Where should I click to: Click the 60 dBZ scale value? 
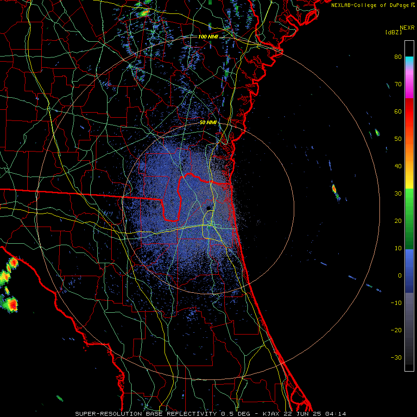coord(398,111)
